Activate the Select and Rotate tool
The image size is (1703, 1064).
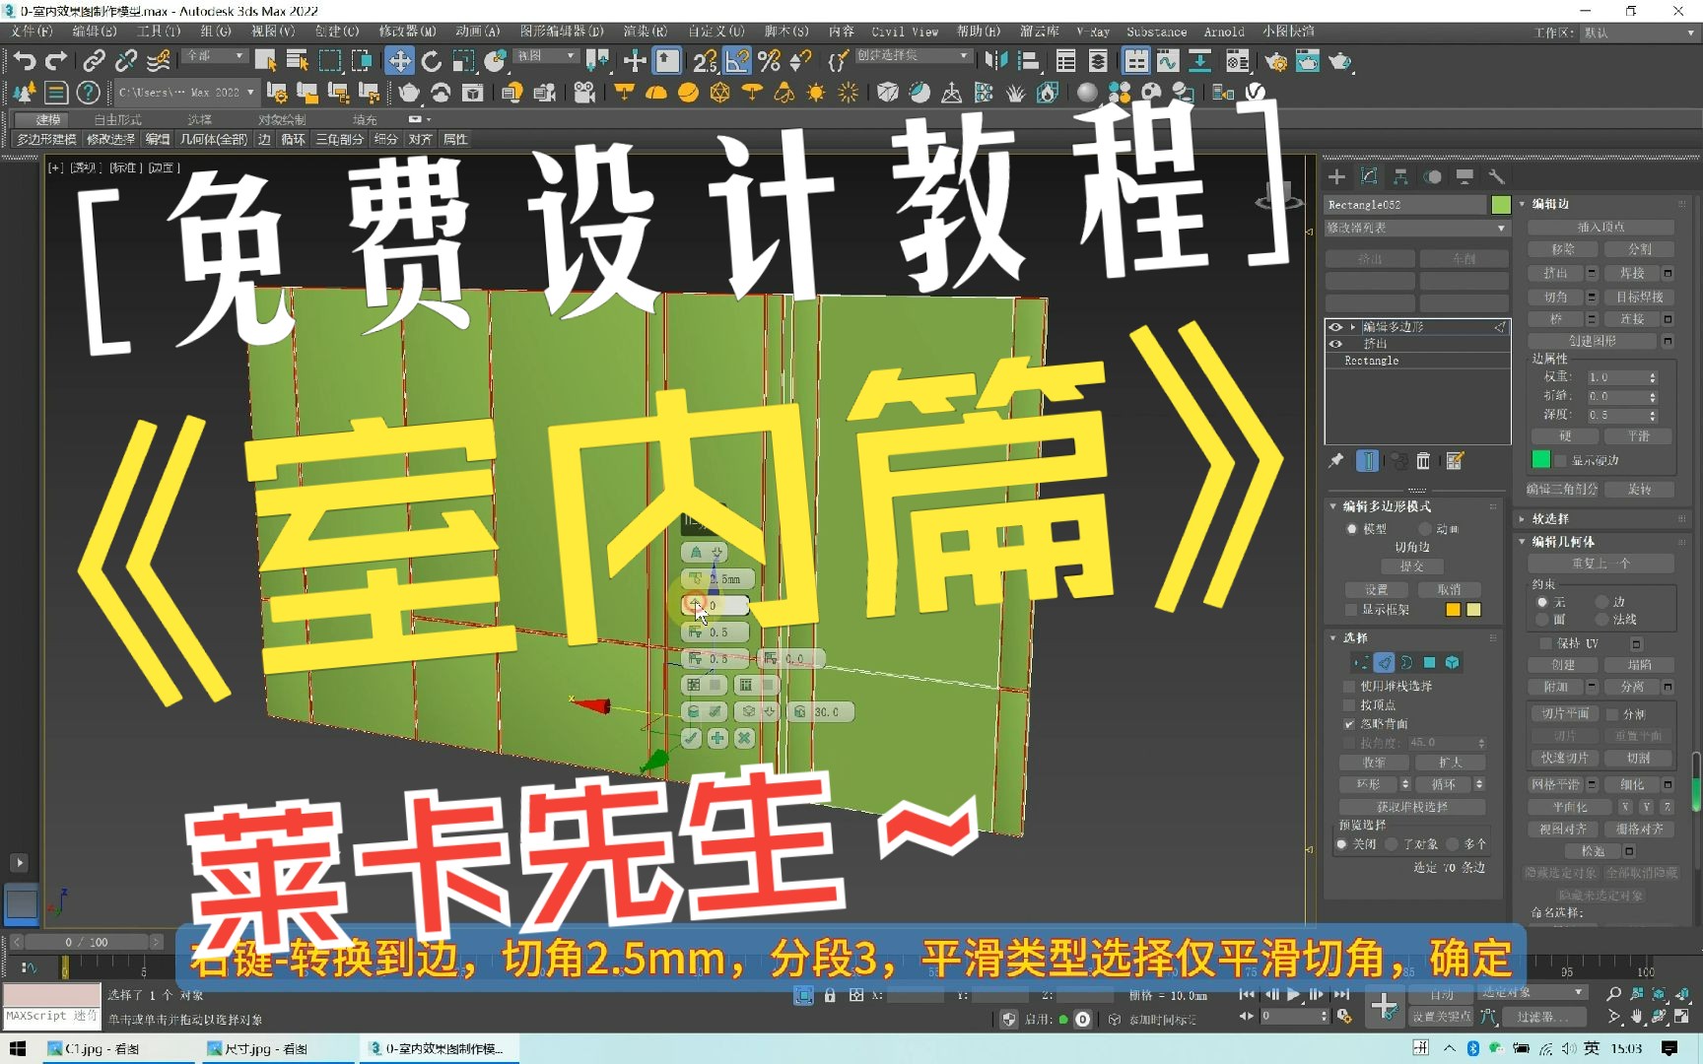tap(430, 61)
